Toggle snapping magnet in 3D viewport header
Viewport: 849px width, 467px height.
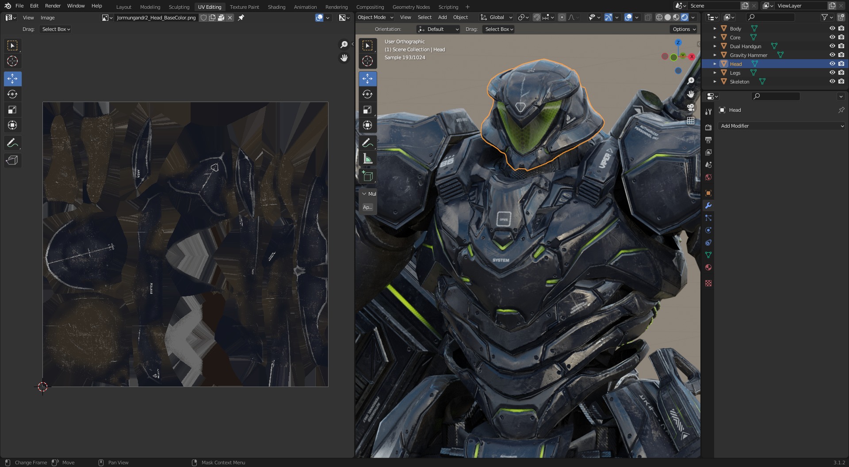tap(536, 17)
